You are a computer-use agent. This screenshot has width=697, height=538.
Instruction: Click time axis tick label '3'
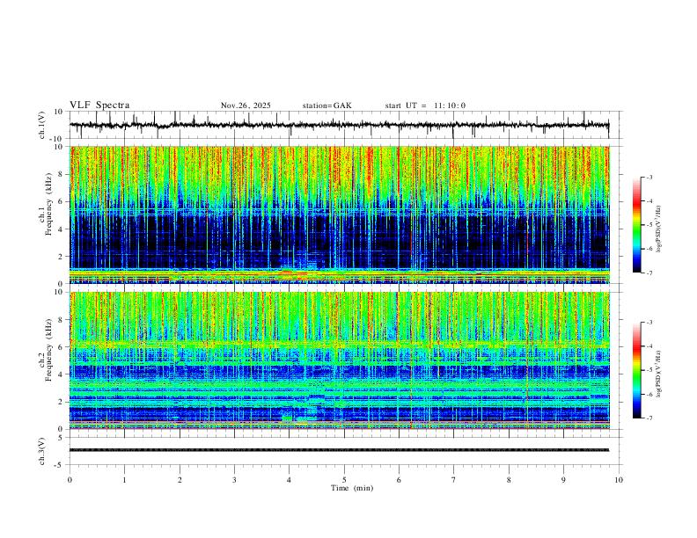[x=234, y=480]
